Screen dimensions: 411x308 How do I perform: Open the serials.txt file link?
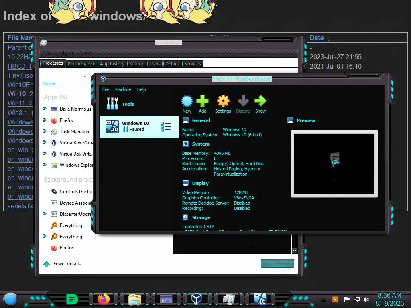click(20, 206)
